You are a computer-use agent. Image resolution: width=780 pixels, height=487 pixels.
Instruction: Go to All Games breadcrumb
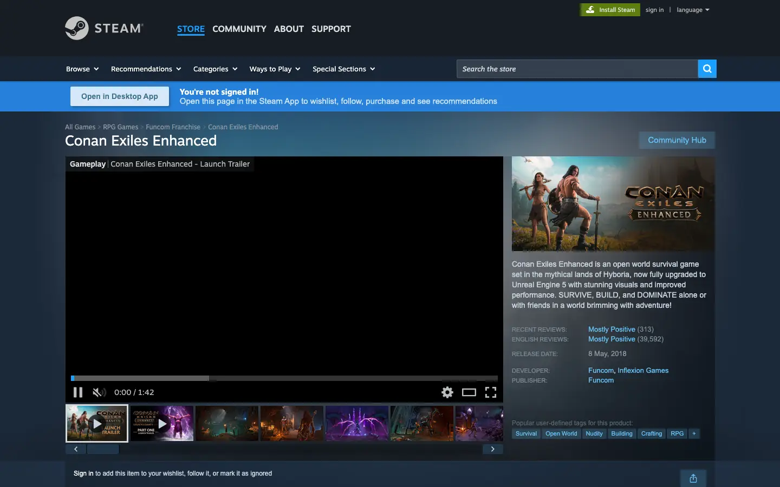point(80,127)
